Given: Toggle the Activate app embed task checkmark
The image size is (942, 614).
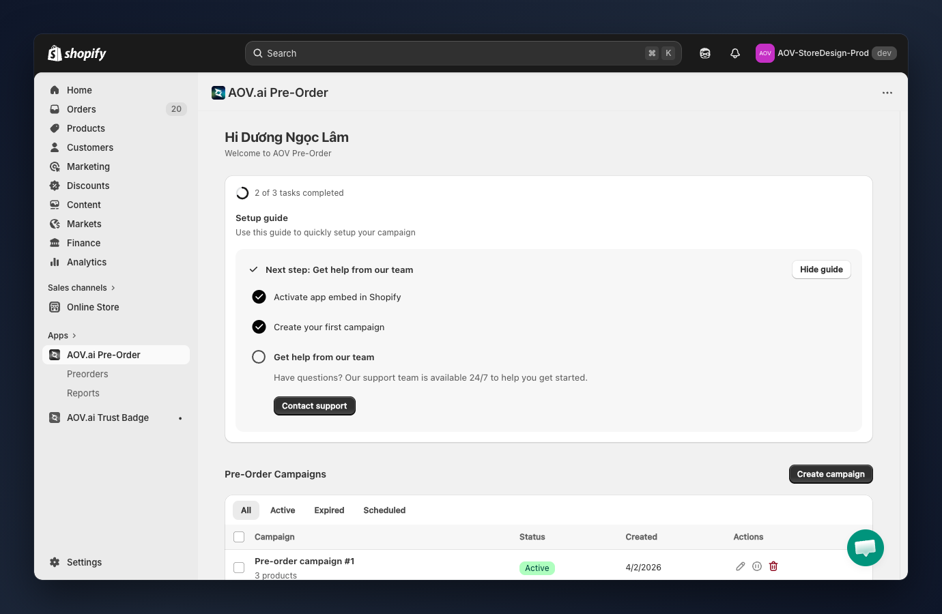Looking at the screenshot, I should coord(259,297).
